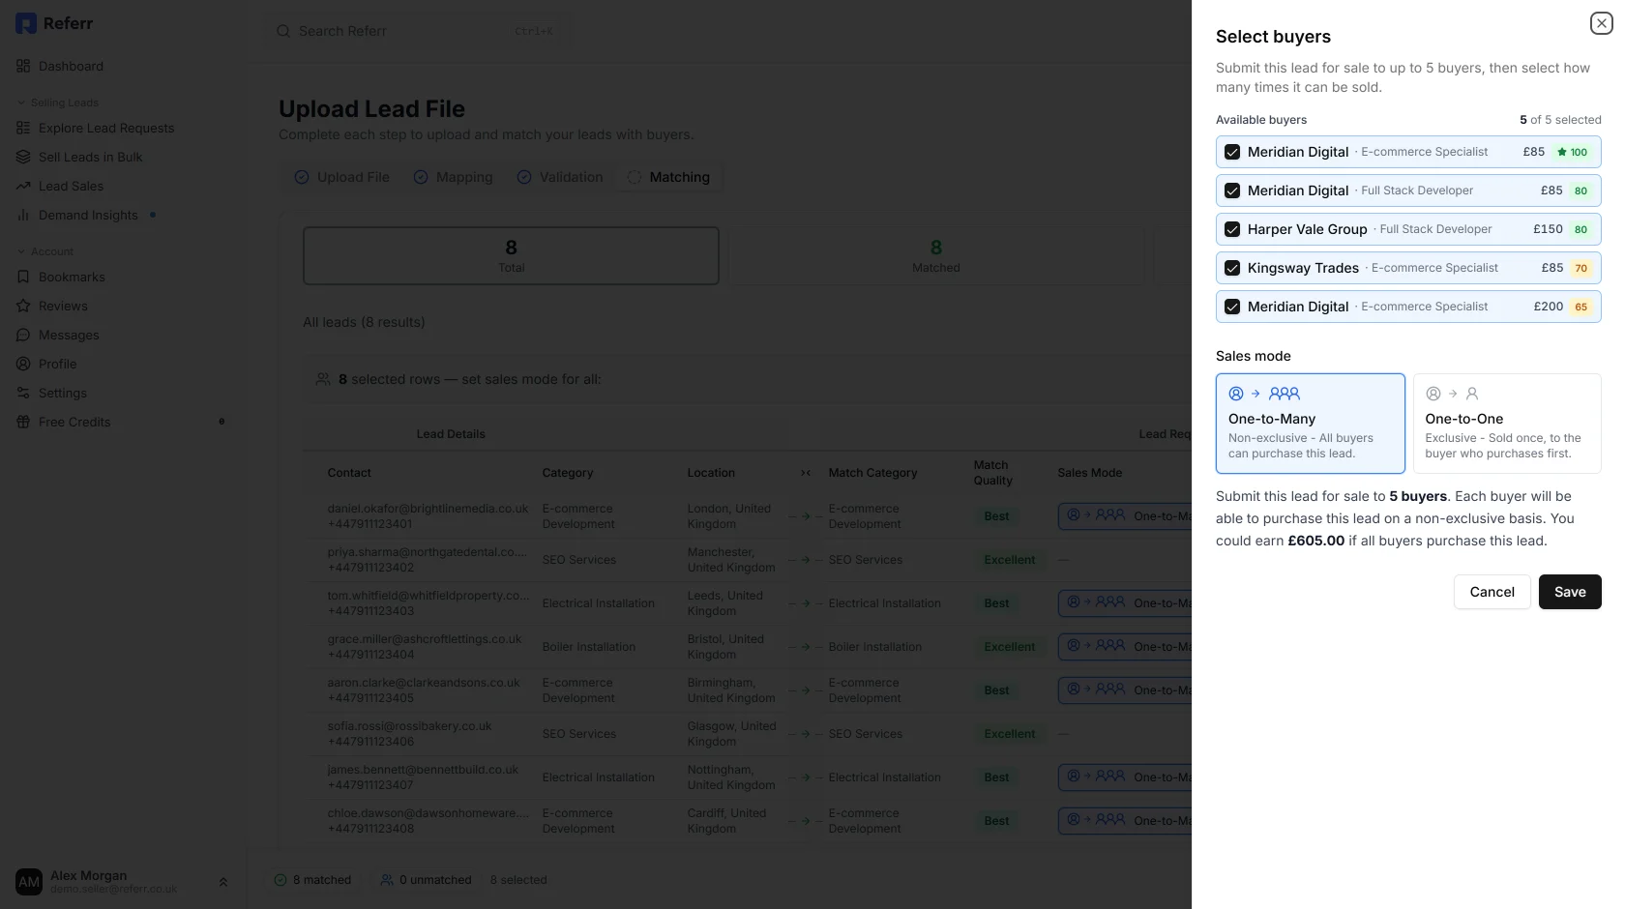
Task: Switch to Matching step
Action: (x=669, y=177)
